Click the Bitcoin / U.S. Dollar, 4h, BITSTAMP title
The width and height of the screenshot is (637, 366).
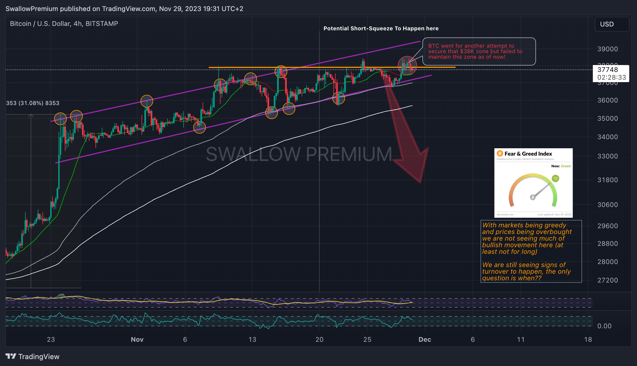click(64, 24)
